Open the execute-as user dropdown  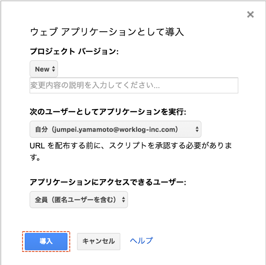point(115,130)
